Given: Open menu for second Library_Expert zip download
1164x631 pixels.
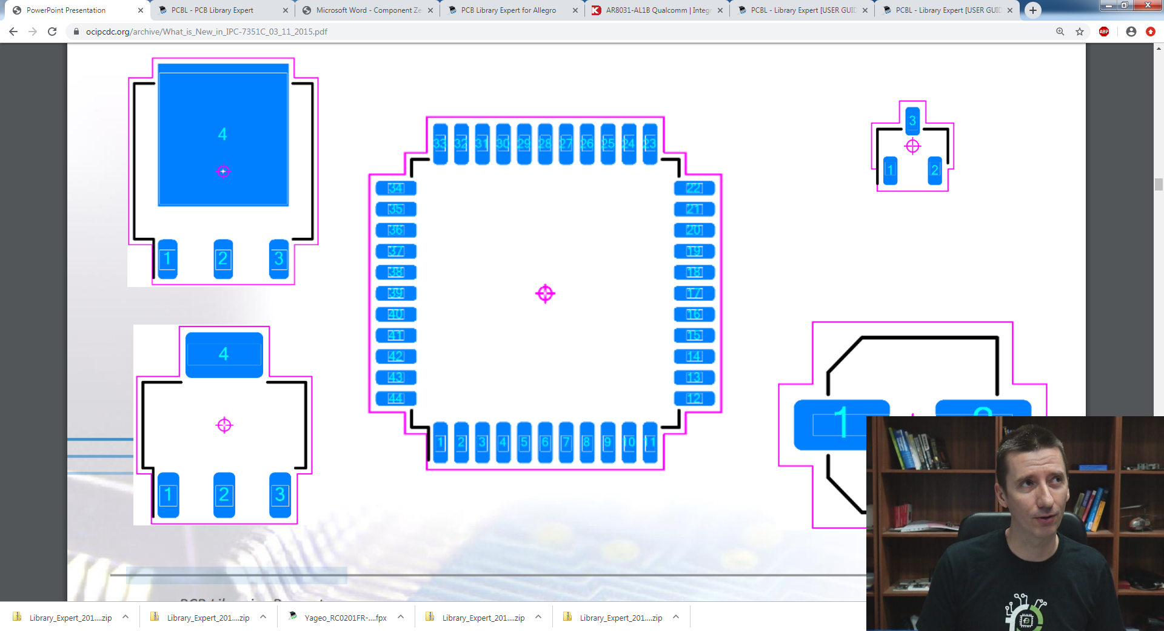Looking at the screenshot, I should click(x=263, y=617).
